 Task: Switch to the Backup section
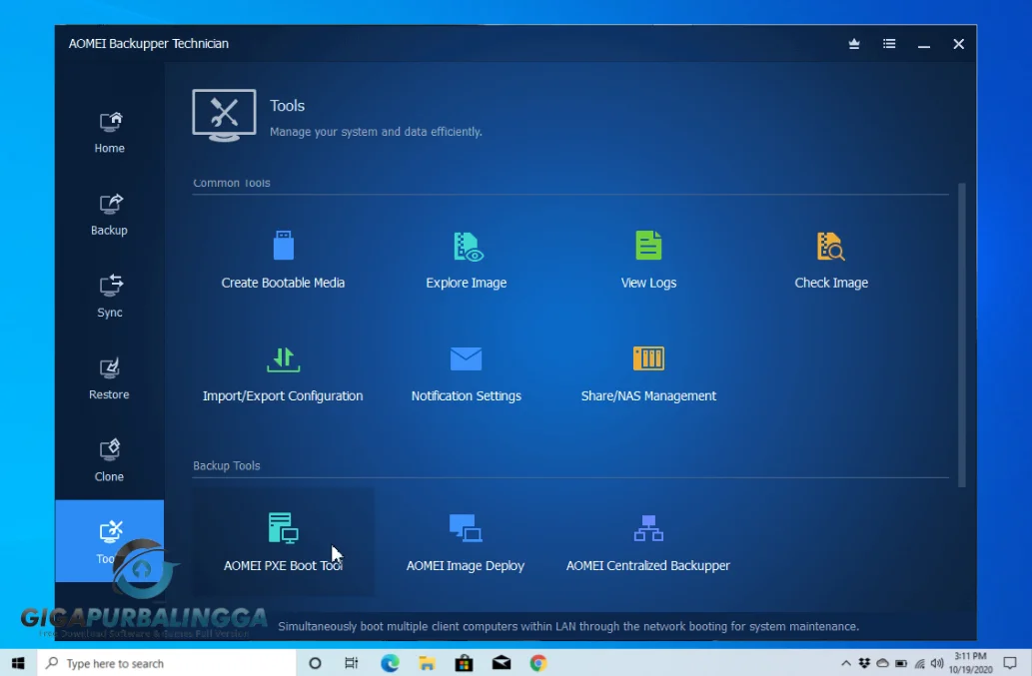click(x=109, y=215)
